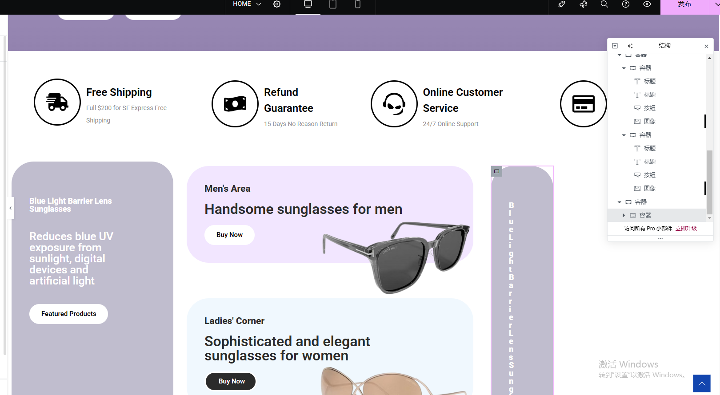Viewport: 720px width, 395px height.
Task: Expand the highlighted collapsed 容器 item
Action: (x=624, y=215)
